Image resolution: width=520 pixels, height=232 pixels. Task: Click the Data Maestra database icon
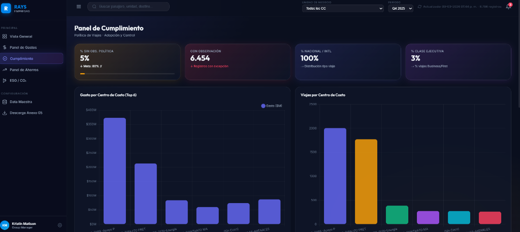(5, 102)
